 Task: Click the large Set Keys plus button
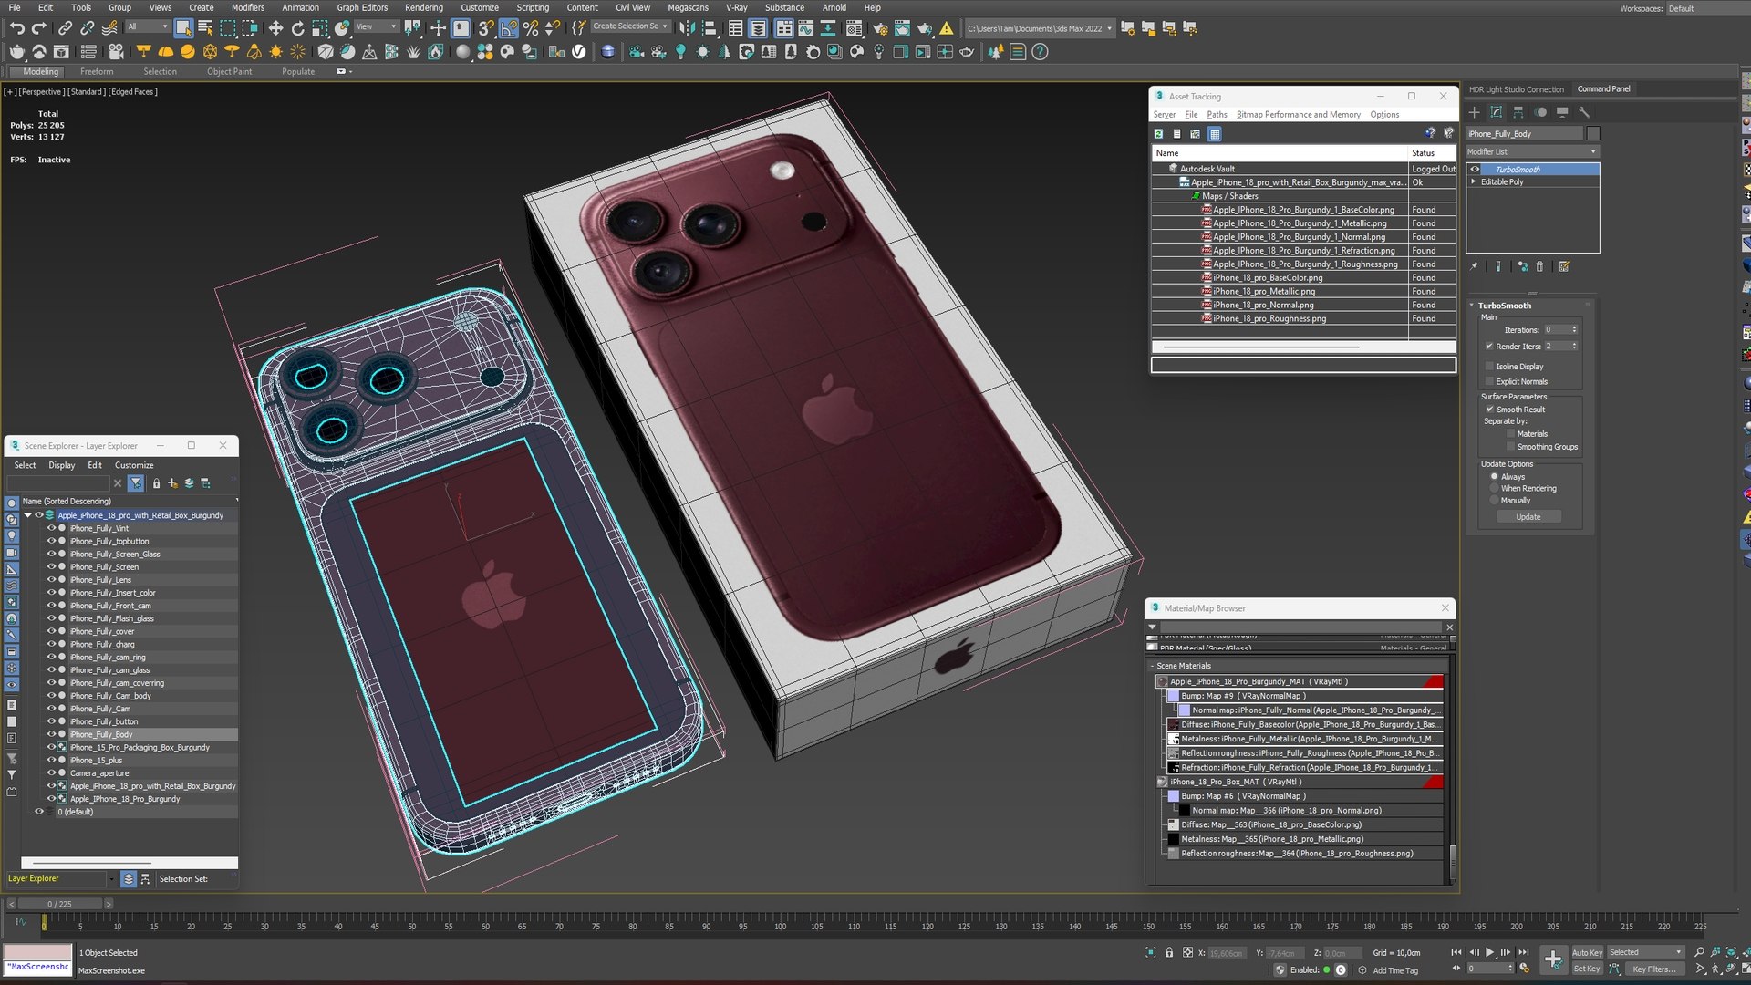1553,959
